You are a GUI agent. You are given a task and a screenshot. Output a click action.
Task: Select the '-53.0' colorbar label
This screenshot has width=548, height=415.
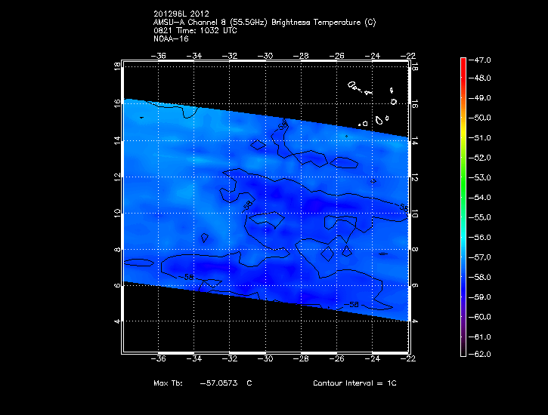click(479, 178)
